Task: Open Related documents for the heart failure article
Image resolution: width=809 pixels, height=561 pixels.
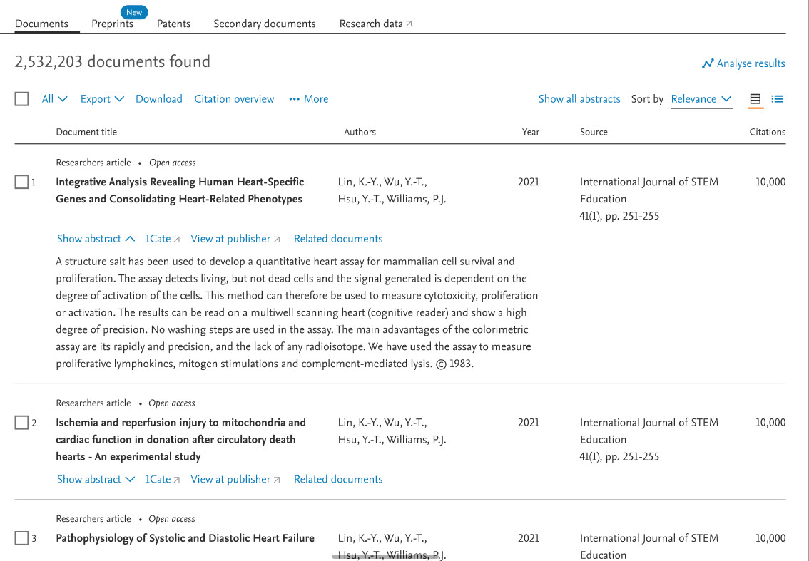Action: tap(338, 560)
